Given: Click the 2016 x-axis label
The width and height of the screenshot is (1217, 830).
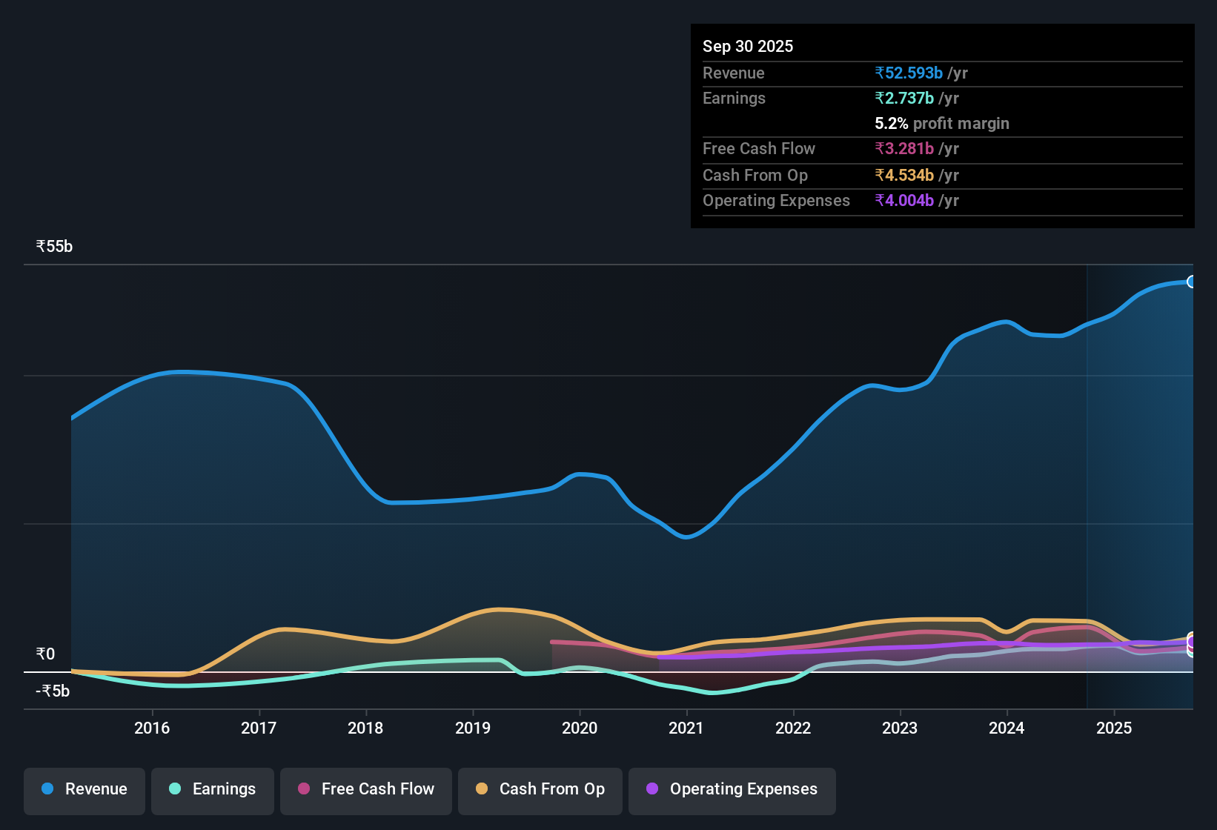Looking at the screenshot, I should pos(152,728).
